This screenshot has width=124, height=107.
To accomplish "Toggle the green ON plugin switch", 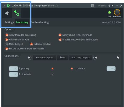I will coord(109,12).
